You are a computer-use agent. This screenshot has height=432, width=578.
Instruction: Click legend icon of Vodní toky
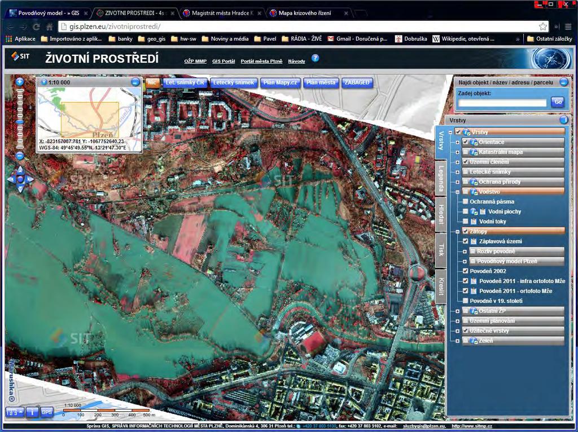[x=474, y=221]
